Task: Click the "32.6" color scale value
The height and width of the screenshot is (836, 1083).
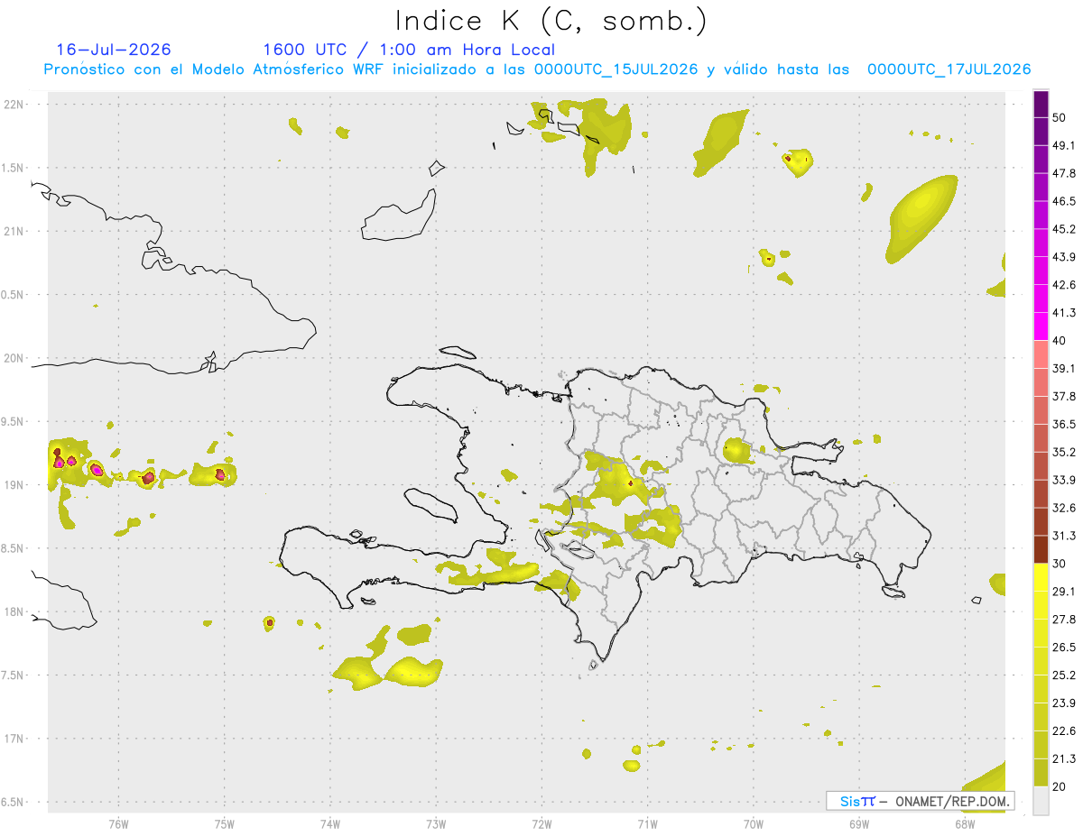Action: [1065, 508]
